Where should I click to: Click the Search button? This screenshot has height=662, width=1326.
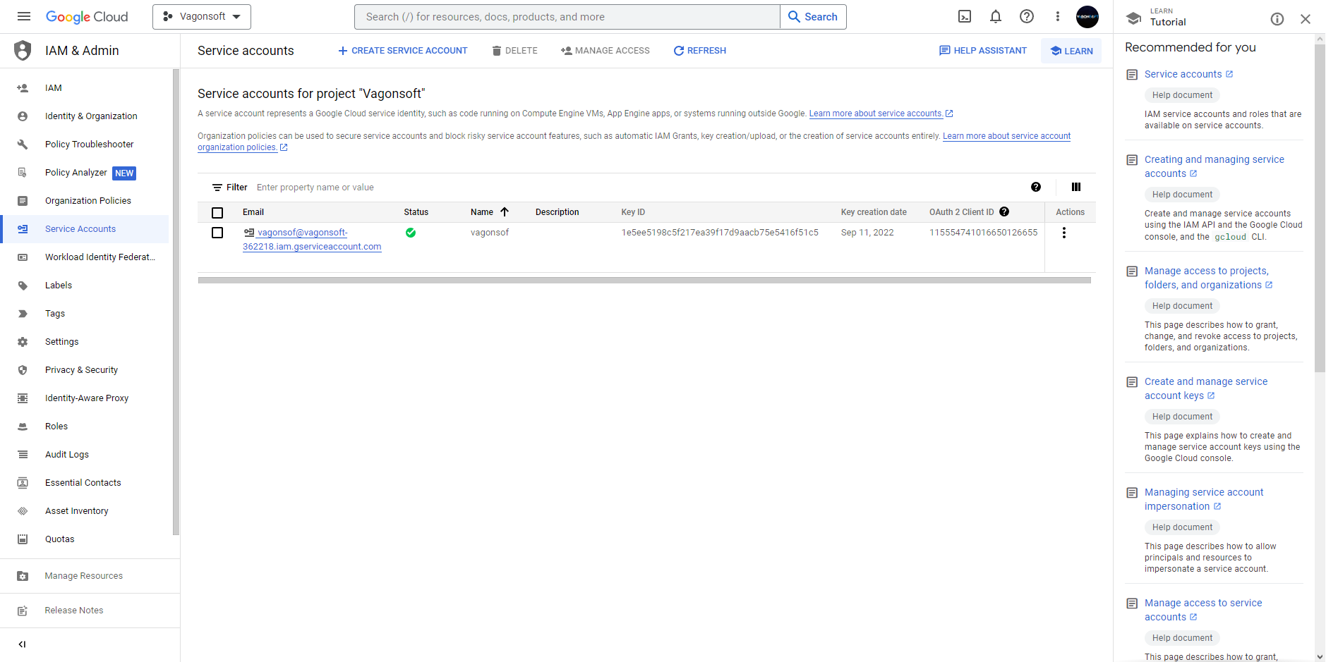813,17
